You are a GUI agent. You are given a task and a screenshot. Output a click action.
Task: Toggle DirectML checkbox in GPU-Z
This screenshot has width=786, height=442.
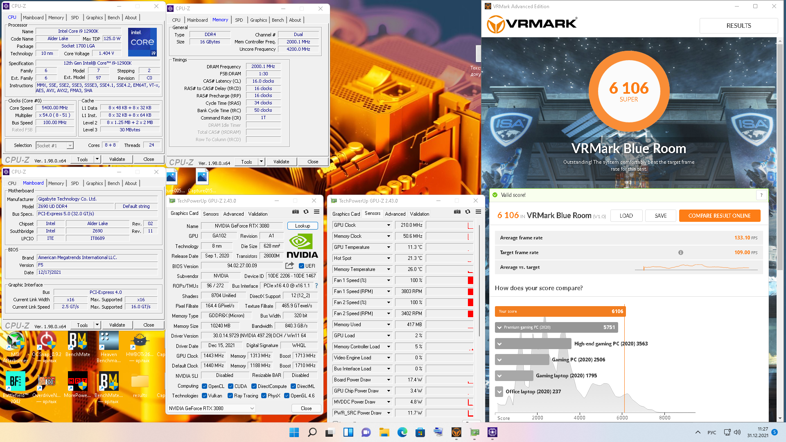click(x=293, y=386)
